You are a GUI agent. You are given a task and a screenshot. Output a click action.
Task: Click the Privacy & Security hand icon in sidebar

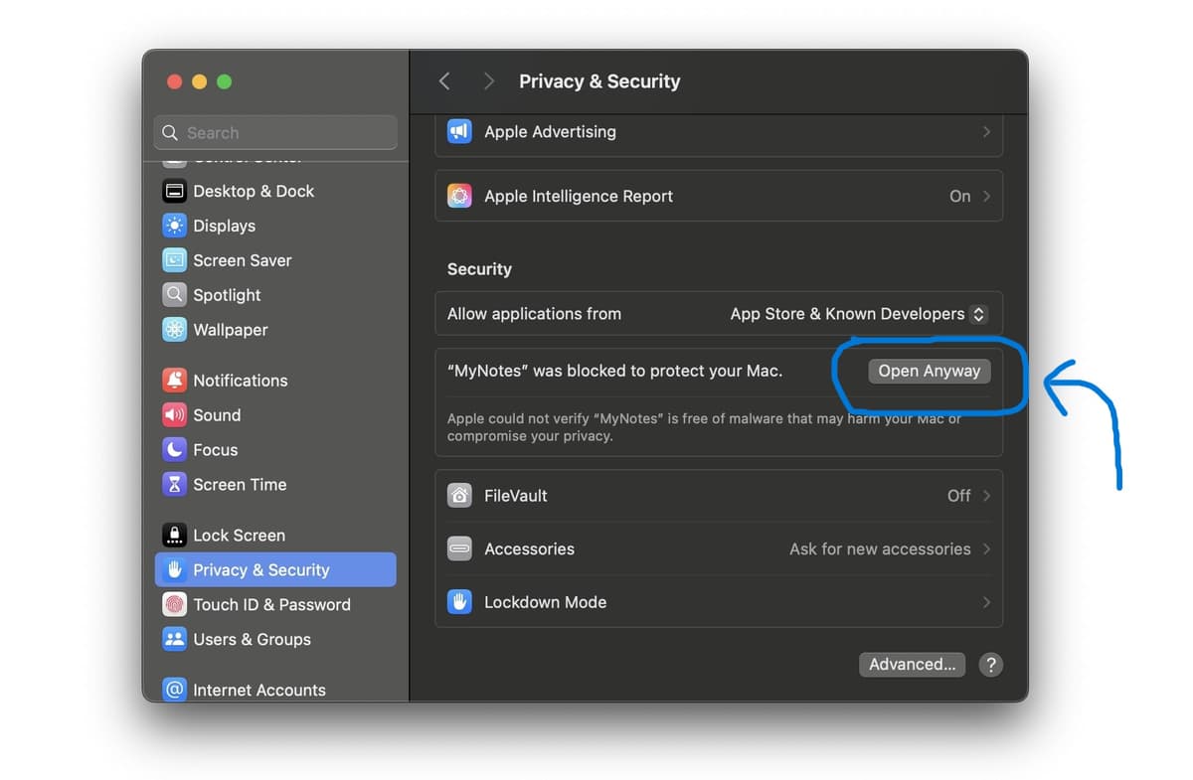click(174, 570)
